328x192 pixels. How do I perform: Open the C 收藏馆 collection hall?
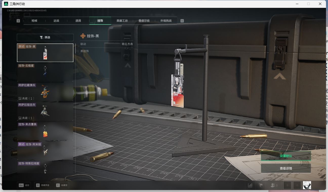click(62, 185)
